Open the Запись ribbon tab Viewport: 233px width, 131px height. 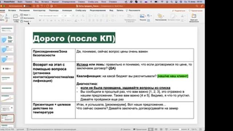[x=120, y=11]
